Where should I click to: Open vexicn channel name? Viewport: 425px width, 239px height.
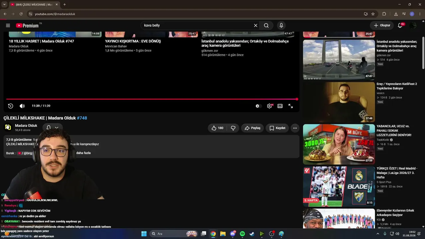pos(381,93)
